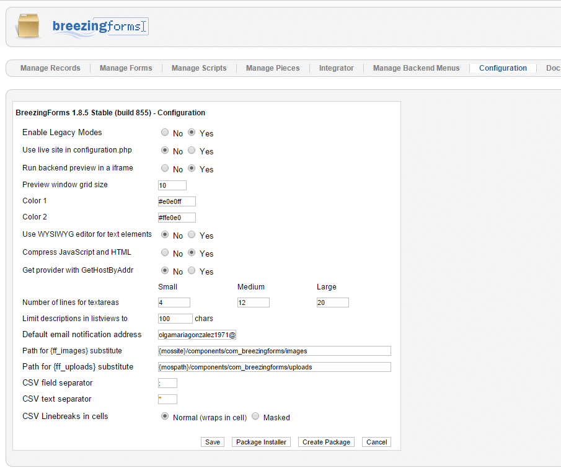The height and width of the screenshot is (468, 561).
Task: Open the Manage Records tab
Action: click(50, 68)
